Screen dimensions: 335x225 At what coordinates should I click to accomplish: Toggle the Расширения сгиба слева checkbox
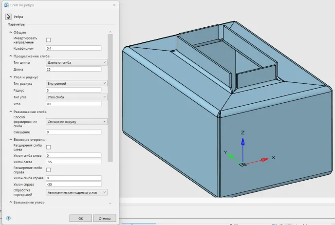[x=48, y=147]
